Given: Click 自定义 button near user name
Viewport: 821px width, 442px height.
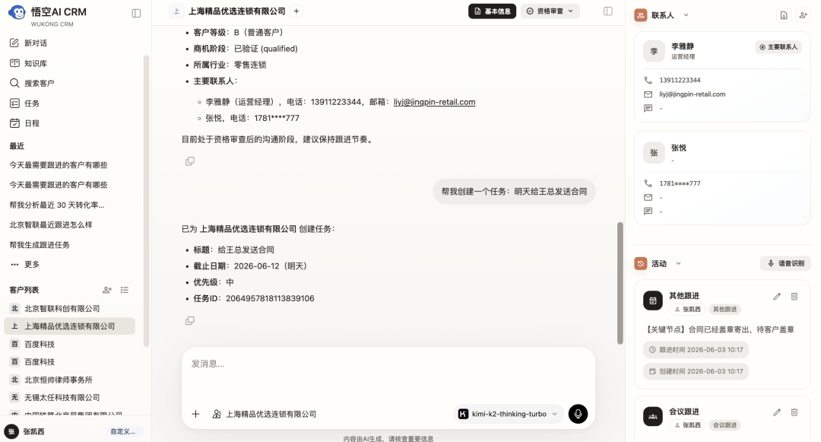Looking at the screenshot, I should (x=124, y=431).
